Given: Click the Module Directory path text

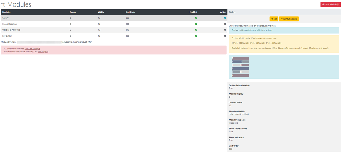Looking at the screenshot, I should pyautogui.click(x=47, y=42).
